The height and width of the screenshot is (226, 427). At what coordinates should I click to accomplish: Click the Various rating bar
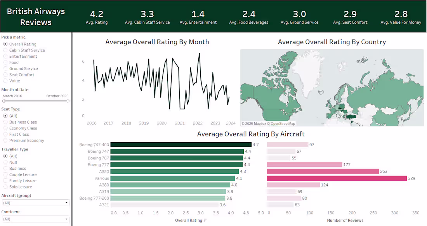[x=173, y=178]
